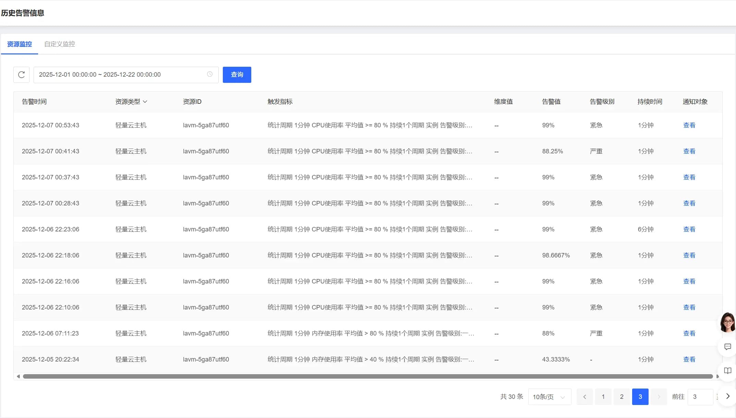Open the chat feedback bubble icon

[x=727, y=347]
